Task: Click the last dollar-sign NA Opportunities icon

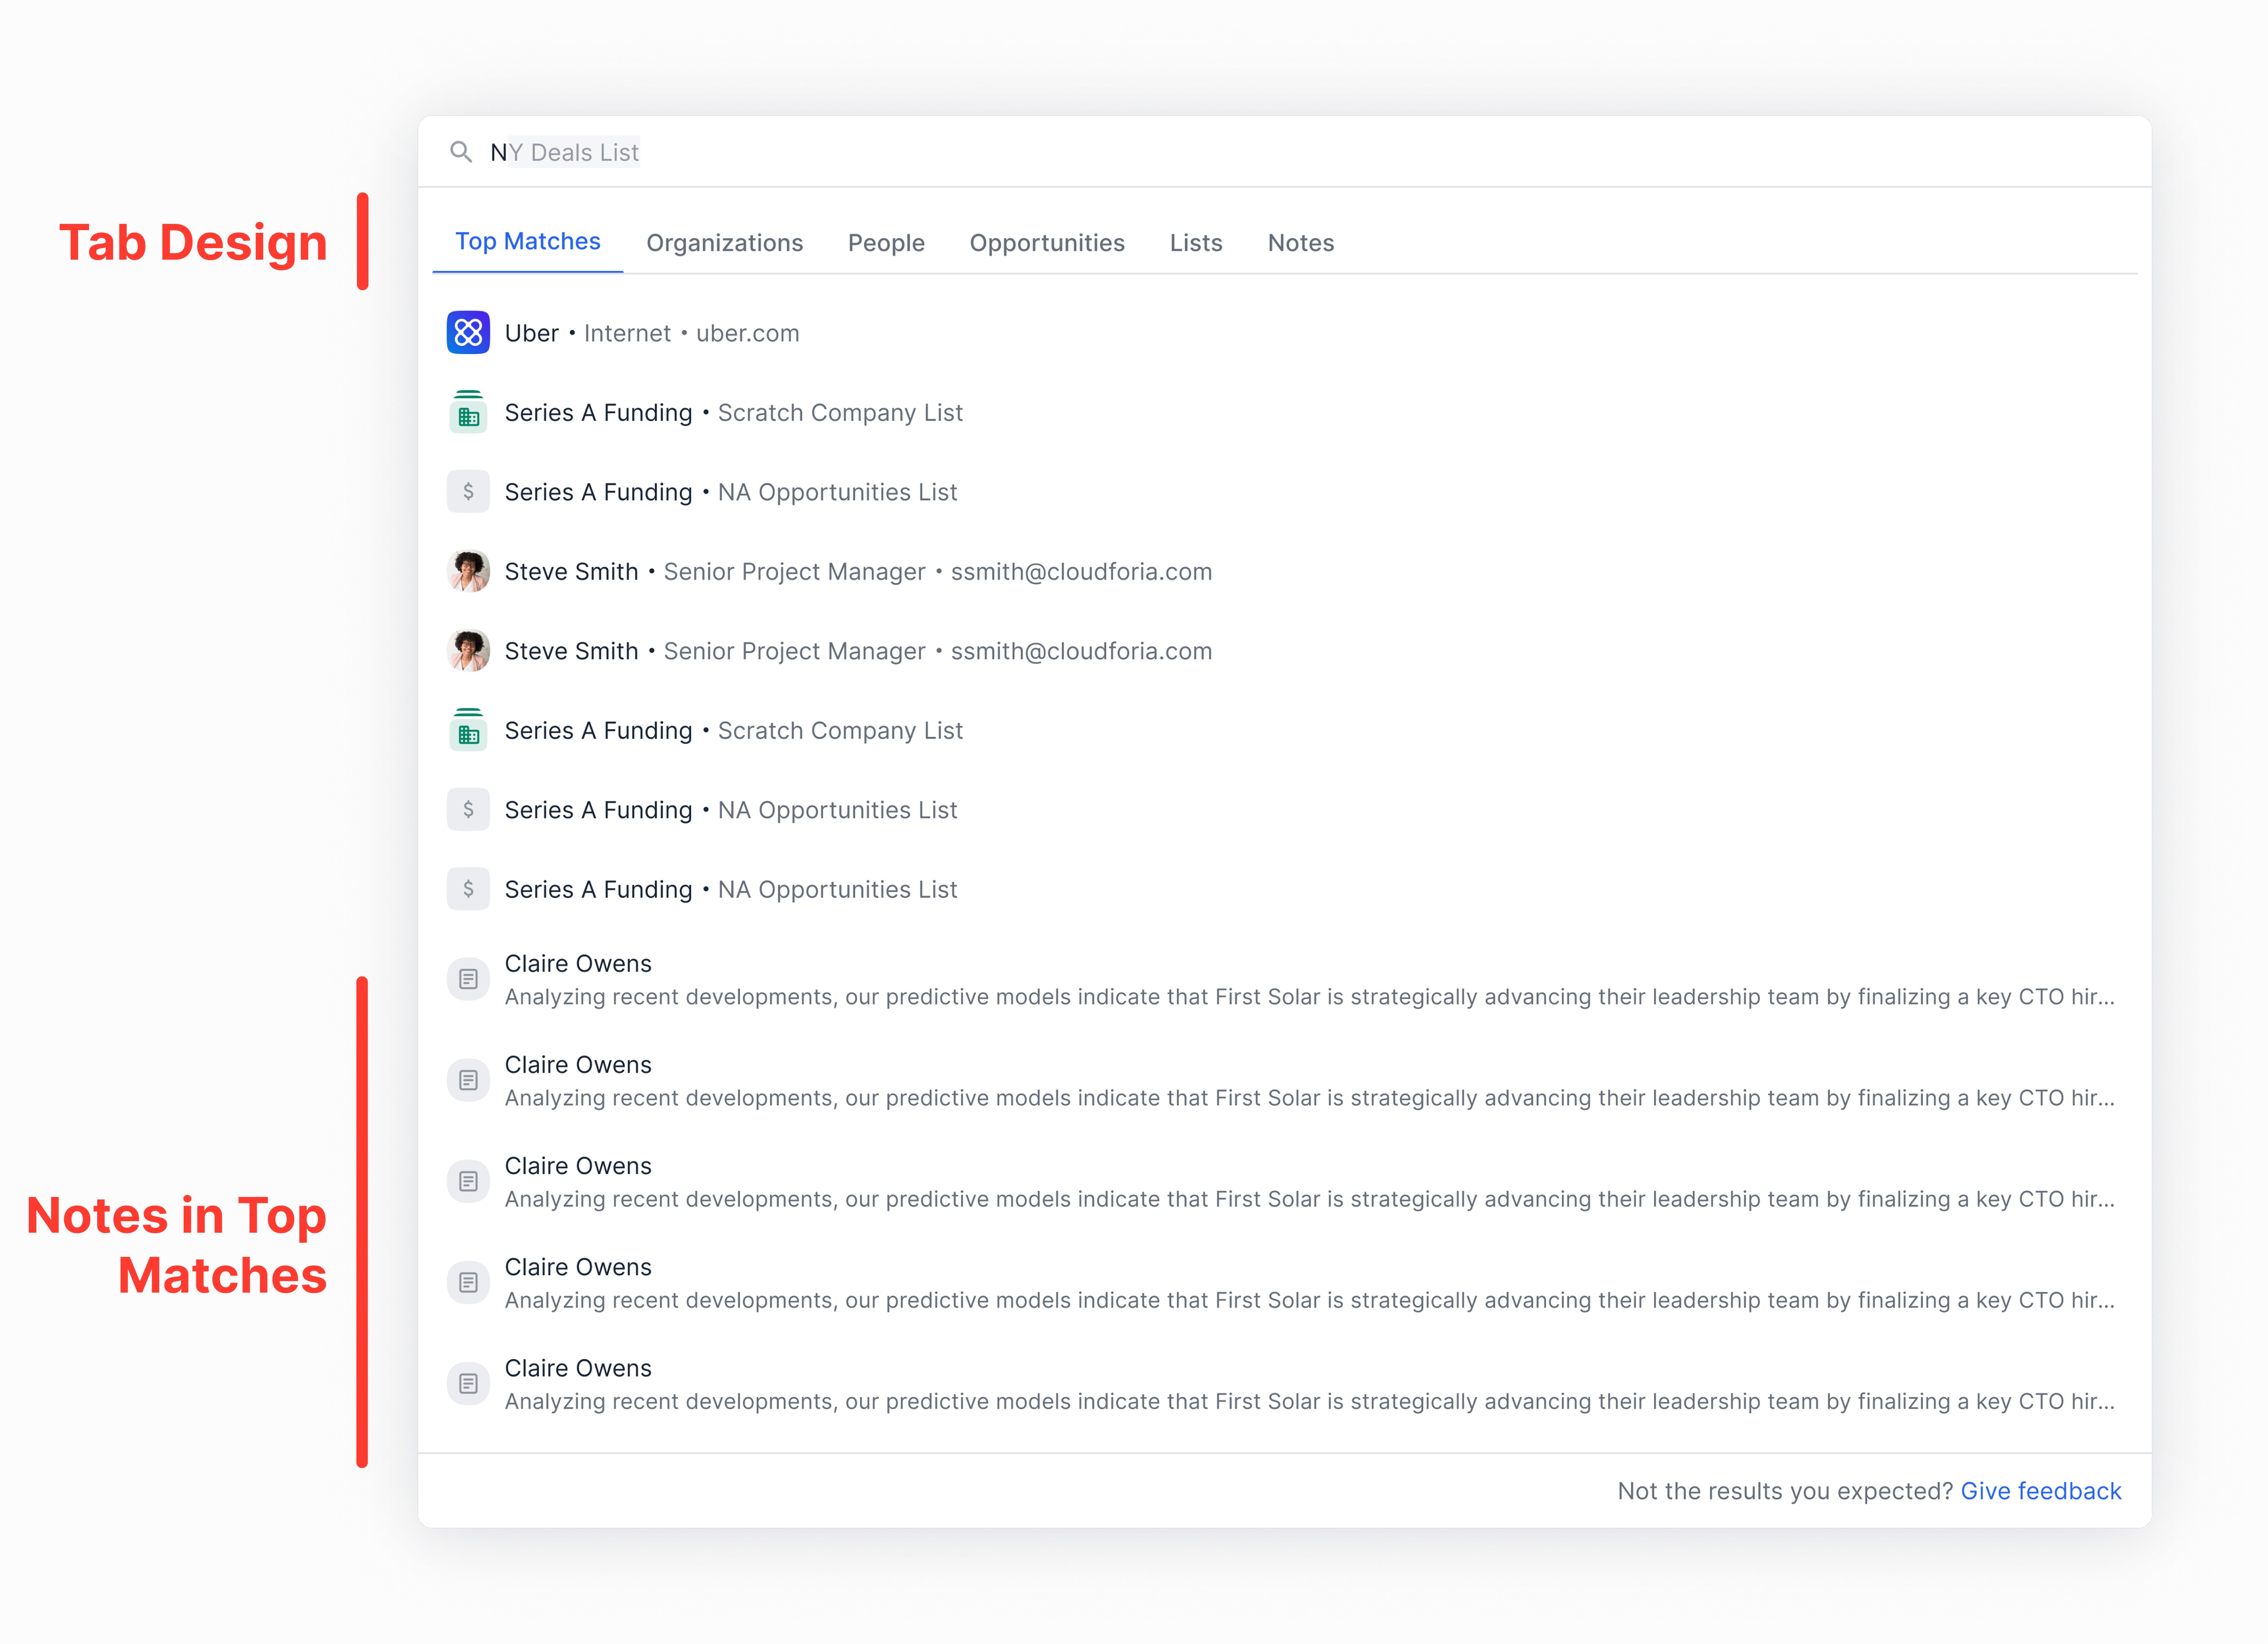Action: pos(468,889)
